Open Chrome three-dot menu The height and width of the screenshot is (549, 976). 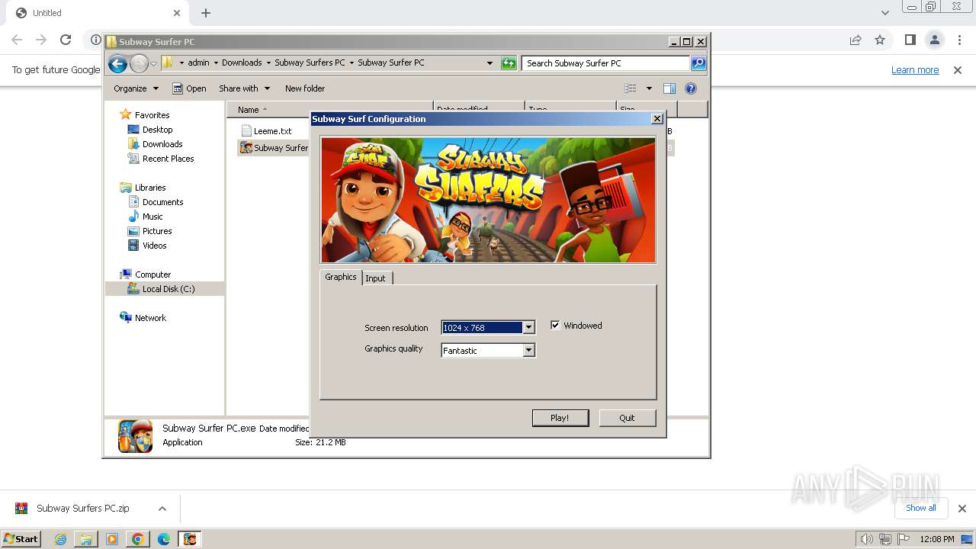959,40
